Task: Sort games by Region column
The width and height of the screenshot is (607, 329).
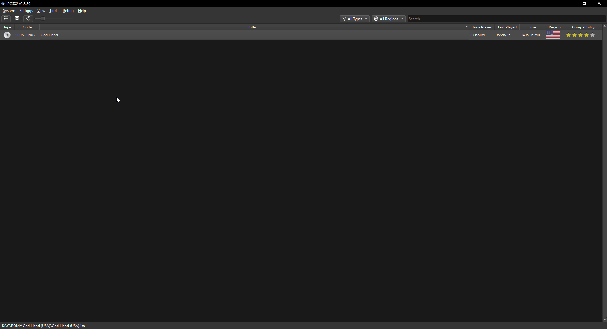Action: click(555, 27)
